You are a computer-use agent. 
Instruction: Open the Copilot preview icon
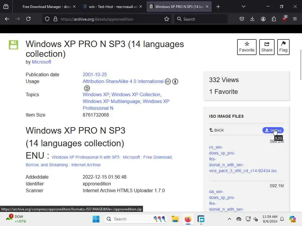[x=293, y=219]
